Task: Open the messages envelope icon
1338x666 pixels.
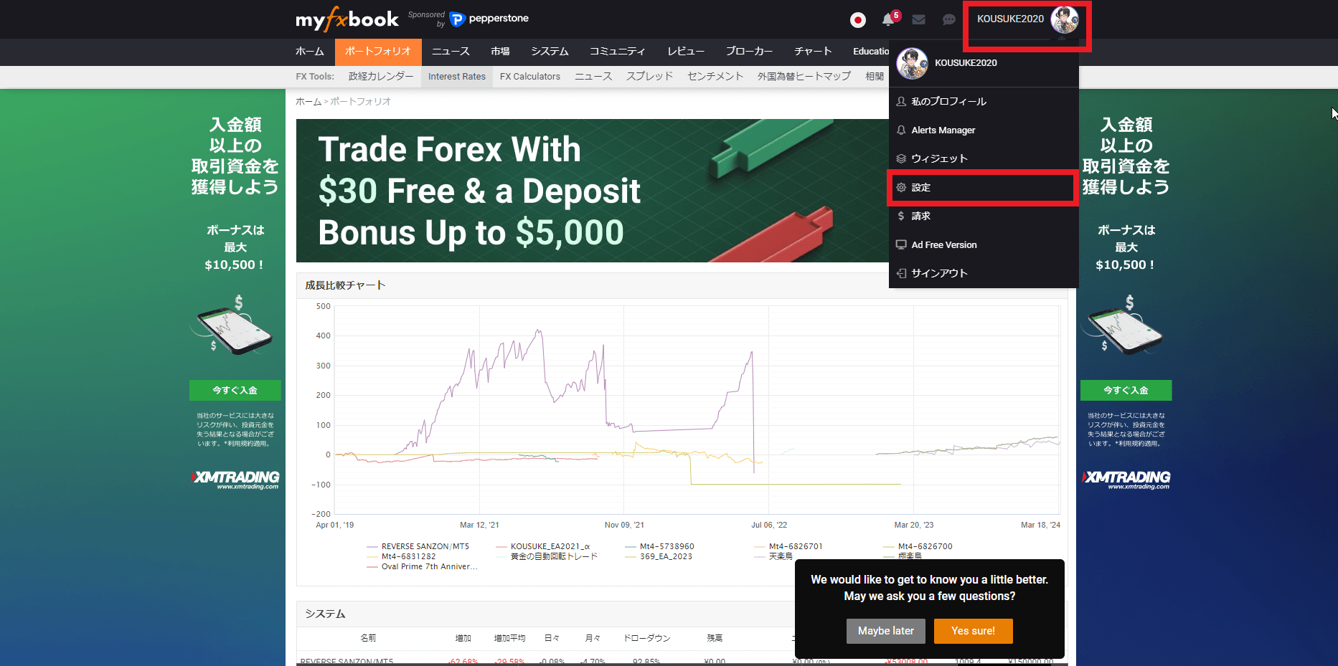Action: tap(918, 20)
